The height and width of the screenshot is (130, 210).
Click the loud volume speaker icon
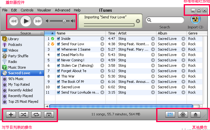pyautogui.click(x=73, y=21)
